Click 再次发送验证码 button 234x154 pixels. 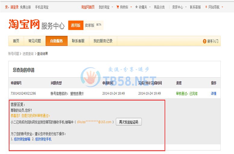[129, 122]
